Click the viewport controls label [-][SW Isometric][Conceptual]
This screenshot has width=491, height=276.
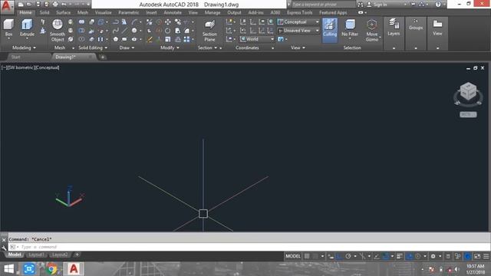coord(30,67)
